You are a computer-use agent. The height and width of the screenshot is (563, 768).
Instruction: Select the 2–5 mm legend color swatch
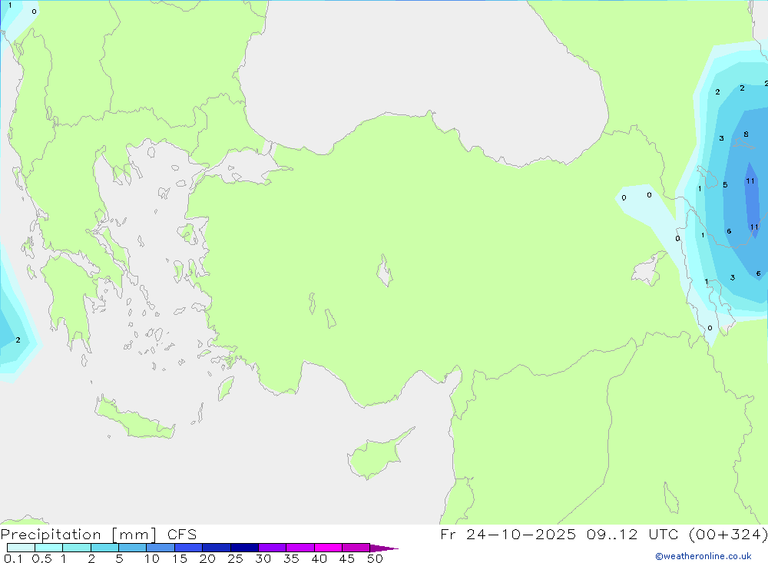pos(104,548)
